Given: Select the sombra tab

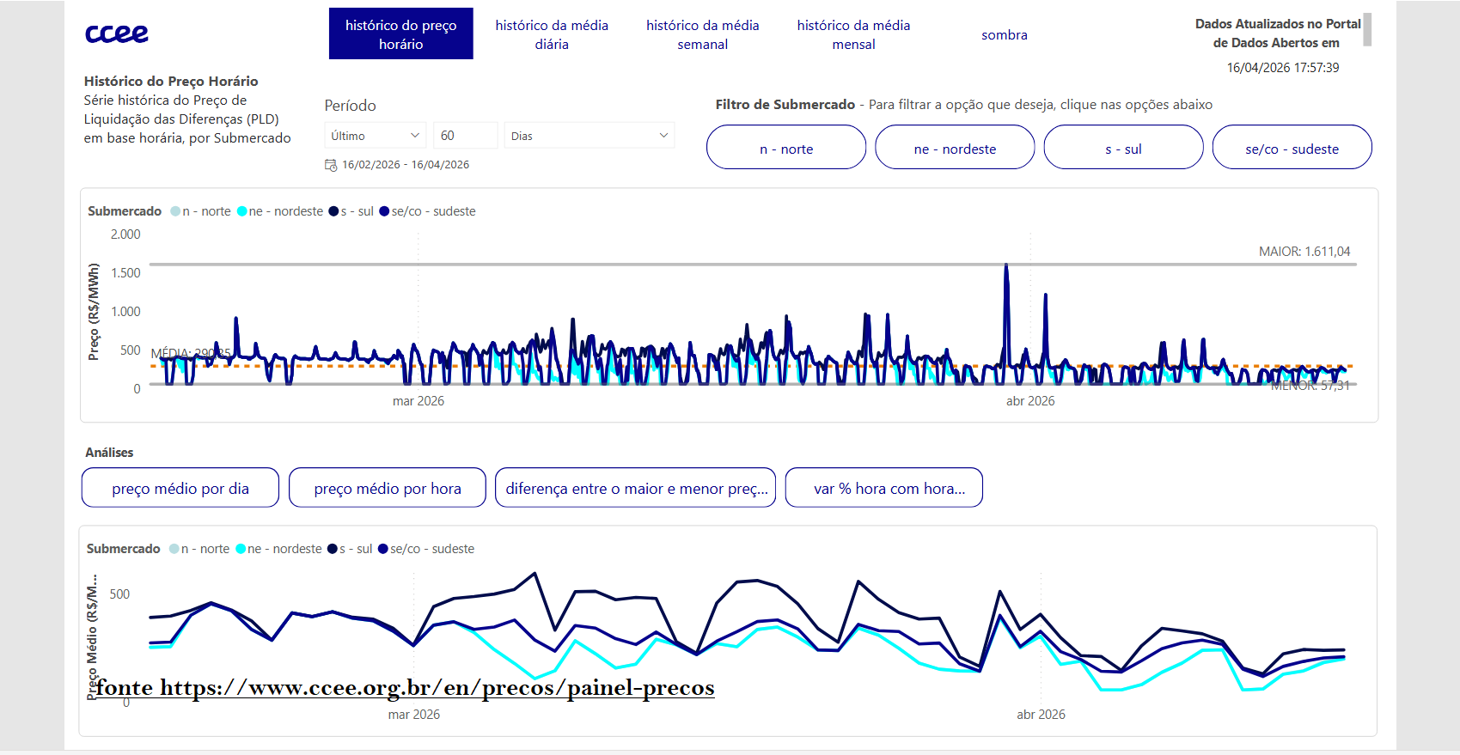Looking at the screenshot, I should tap(1004, 34).
